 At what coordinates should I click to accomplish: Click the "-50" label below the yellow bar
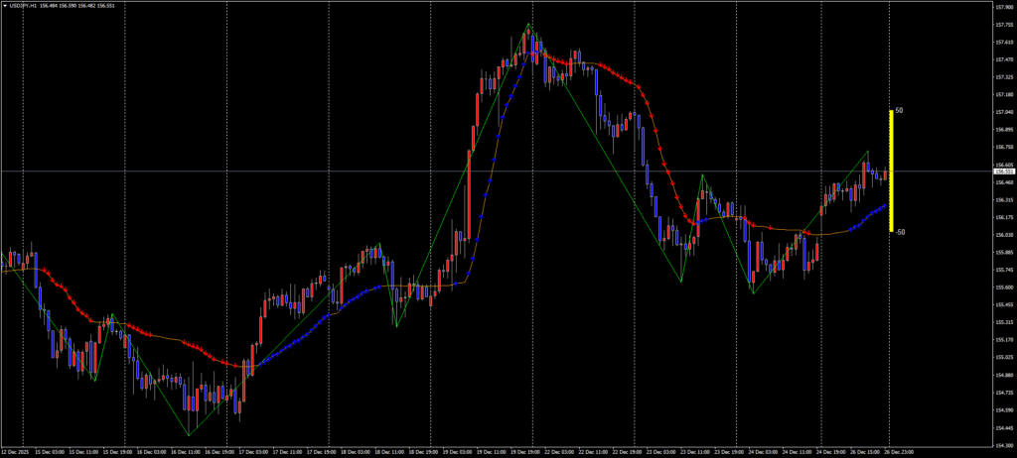[900, 232]
